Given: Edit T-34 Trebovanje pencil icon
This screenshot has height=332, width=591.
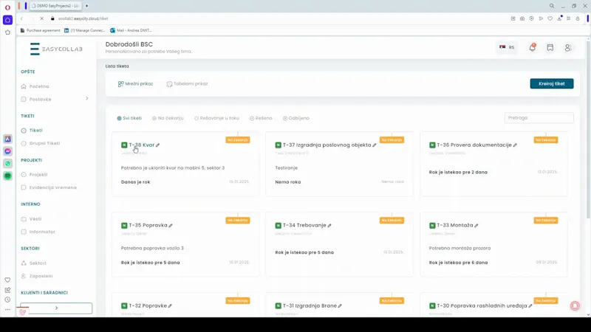Looking at the screenshot, I should [x=329, y=226].
